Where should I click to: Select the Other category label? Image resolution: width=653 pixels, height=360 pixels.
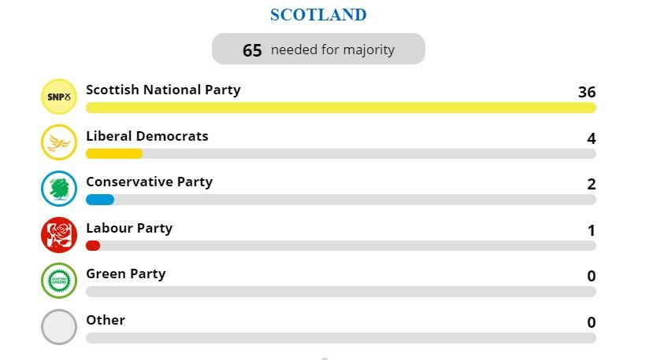[x=106, y=320]
